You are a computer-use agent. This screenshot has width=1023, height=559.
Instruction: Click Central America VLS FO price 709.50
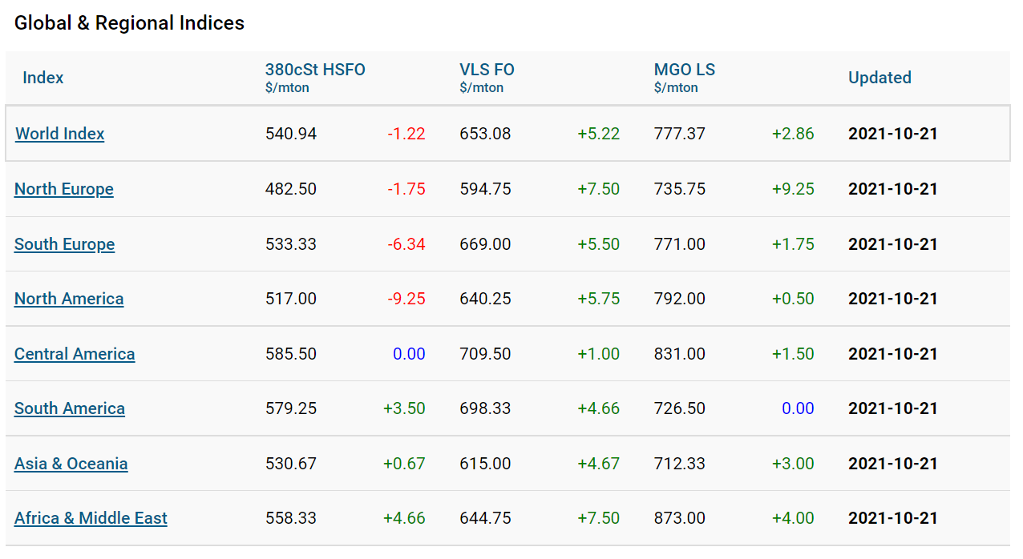point(485,354)
